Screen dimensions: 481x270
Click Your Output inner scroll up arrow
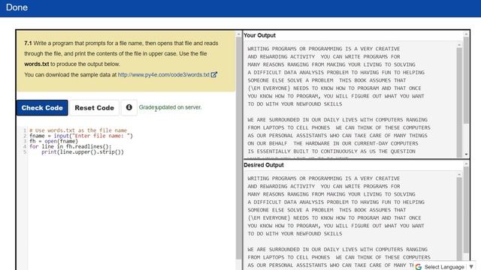[459, 45]
